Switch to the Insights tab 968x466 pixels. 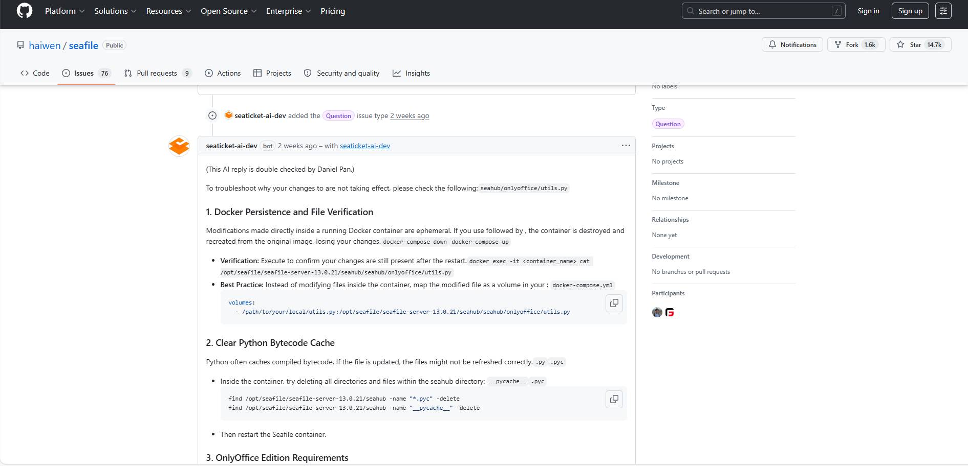tap(411, 73)
